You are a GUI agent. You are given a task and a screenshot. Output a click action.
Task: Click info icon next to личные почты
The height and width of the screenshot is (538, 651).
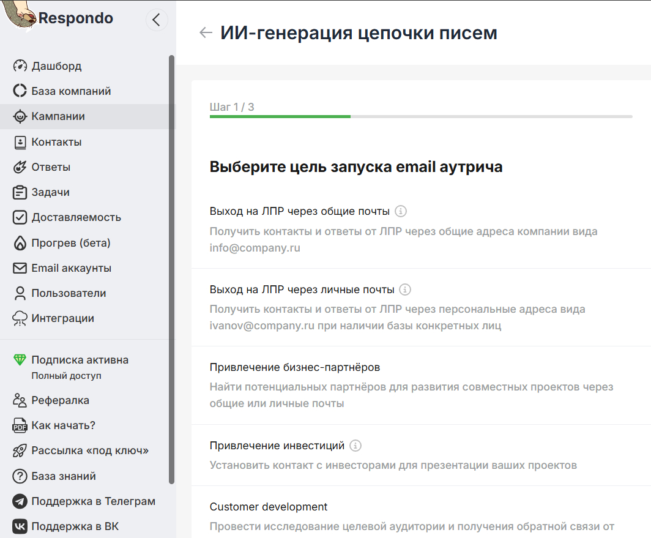[405, 289]
